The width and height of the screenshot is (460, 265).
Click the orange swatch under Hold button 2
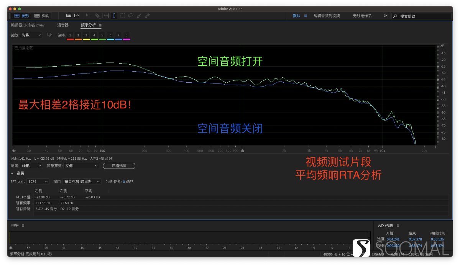coord(78,39)
